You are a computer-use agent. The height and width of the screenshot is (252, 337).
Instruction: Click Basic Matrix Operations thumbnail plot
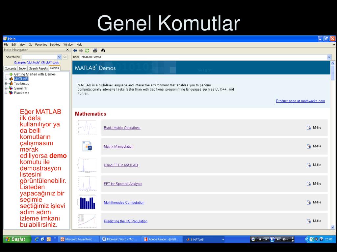coord(87,128)
